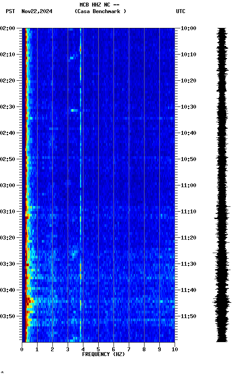The height and width of the screenshot is (377, 241).
Task: Click the 02:50 PST time label
Action: [7, 159]
